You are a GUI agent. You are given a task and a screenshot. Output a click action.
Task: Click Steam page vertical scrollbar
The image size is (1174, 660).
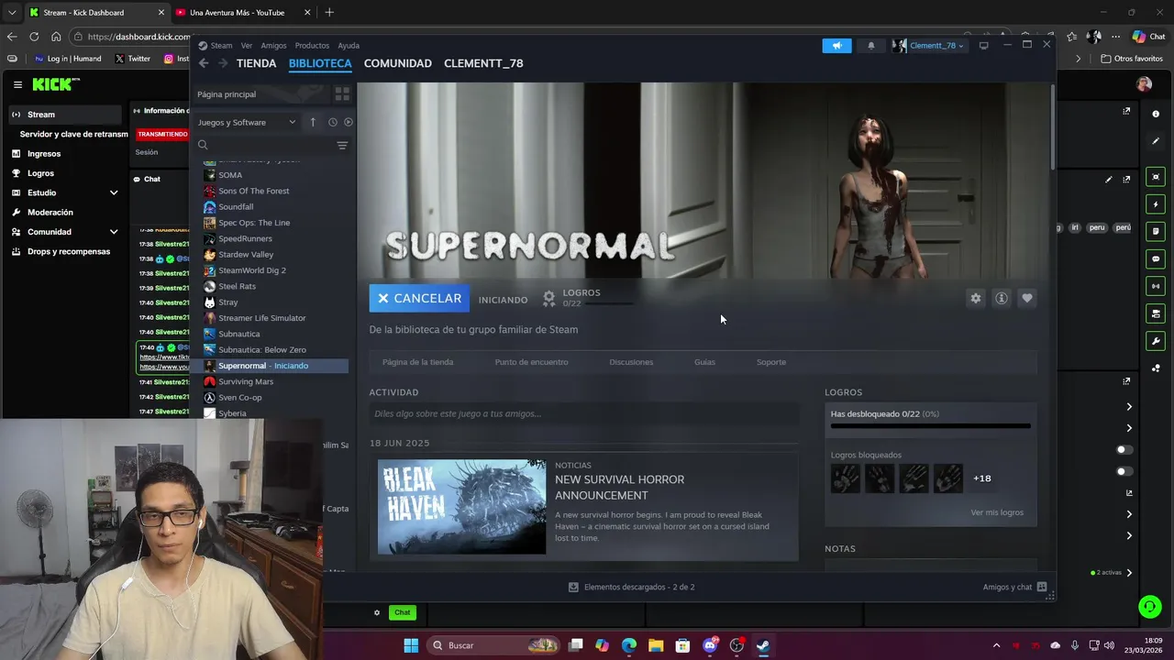1052,126
